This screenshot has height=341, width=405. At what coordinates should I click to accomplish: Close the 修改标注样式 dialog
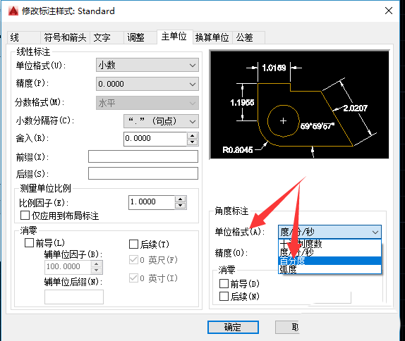tap(389, 11)
